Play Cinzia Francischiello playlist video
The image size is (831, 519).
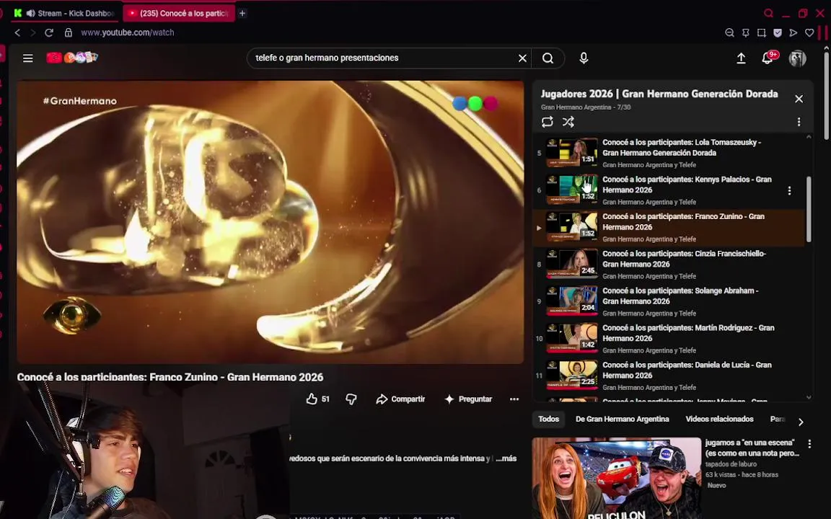pyautogui.click(x=670, y=265)
